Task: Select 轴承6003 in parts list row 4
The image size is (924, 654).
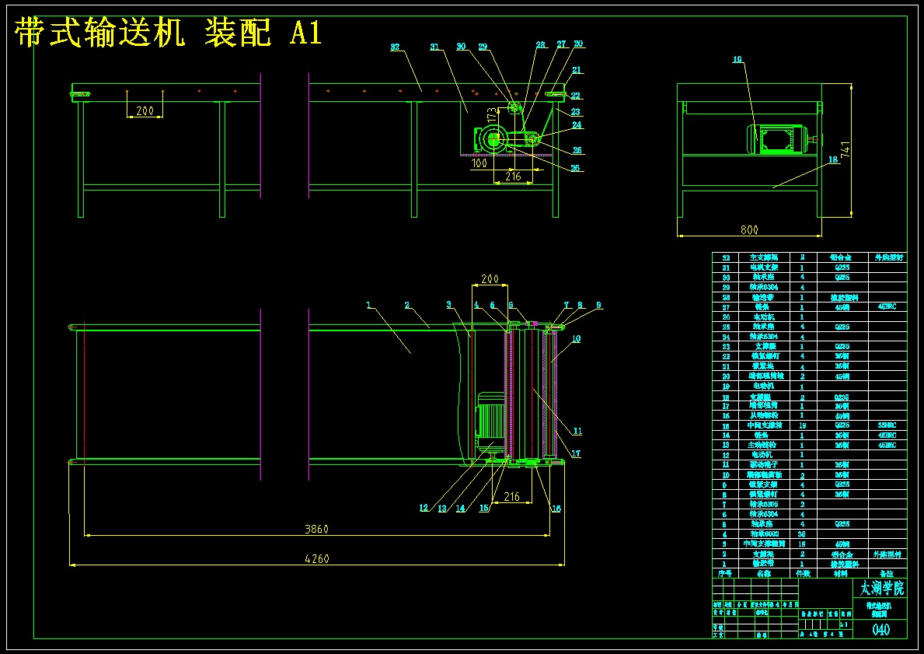Action: coord(764,533)
